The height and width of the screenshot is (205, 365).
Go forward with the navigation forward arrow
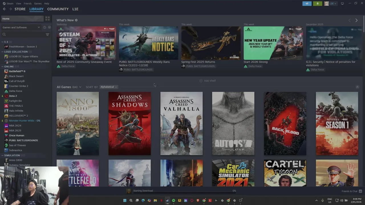10,9
